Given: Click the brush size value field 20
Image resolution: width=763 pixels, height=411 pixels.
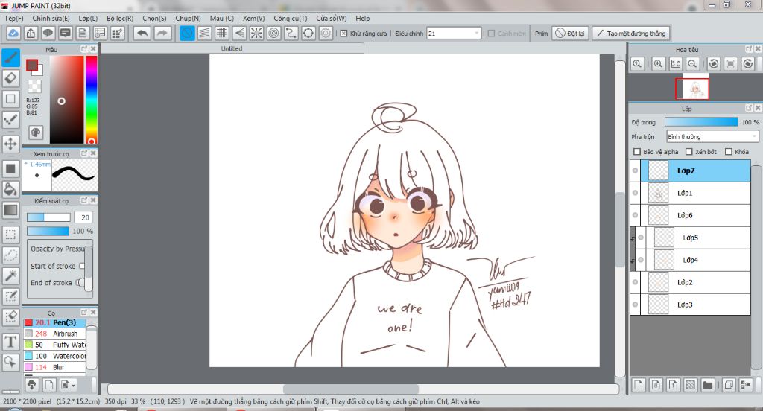Looking at the screenshot, I should [x=85, y=217].
